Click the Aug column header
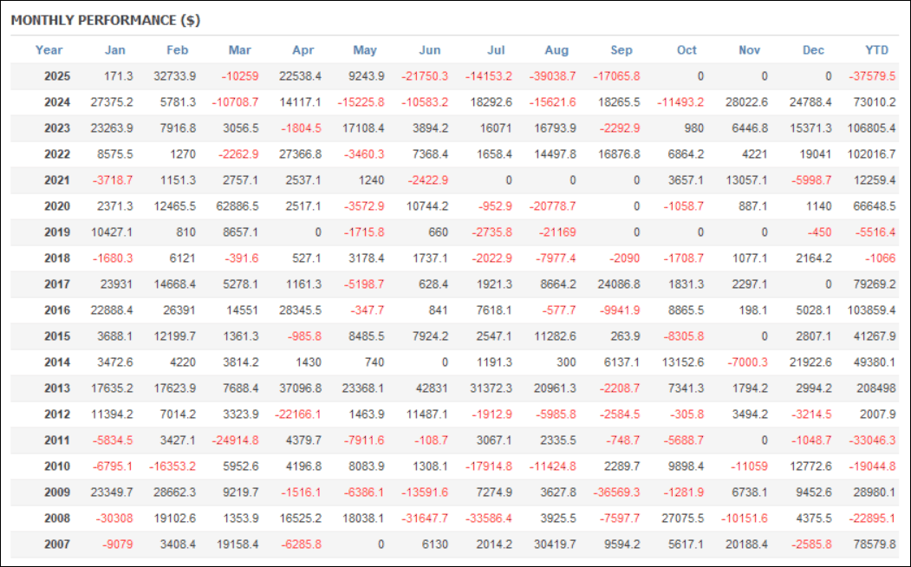This screenshot has height=567, width=911. pyautogui.click(x=557, y=50)
